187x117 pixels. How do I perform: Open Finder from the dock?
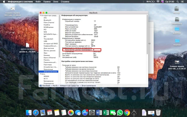click(x=29, y=113)
